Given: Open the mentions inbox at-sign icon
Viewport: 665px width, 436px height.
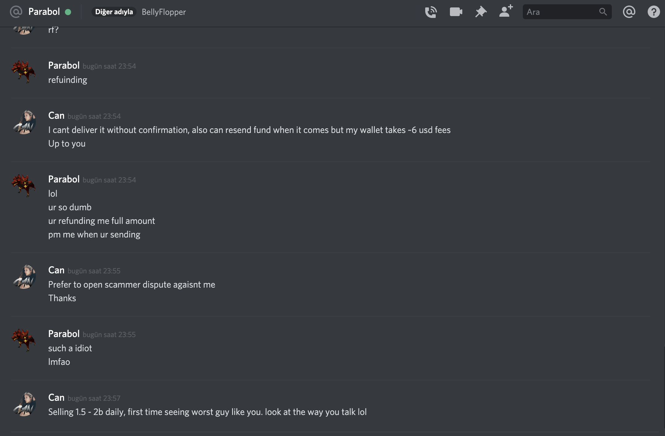Looking at the screenshot, I should coord(629,12).
